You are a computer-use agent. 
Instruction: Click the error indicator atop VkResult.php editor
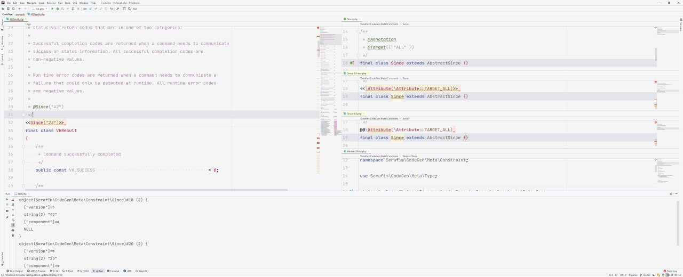point(318,28)
